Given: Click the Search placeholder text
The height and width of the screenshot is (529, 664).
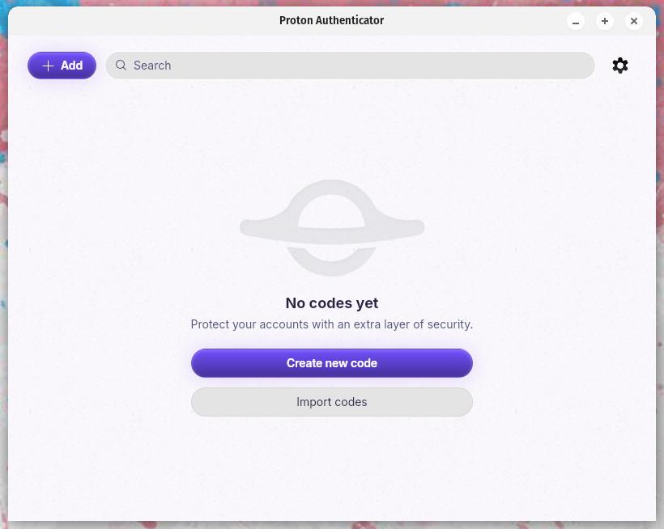Looking at the screenshot, I should [x=152, y=66].
